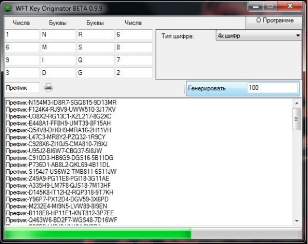Select key Префик-C910D3-HB6G9-DGS16-5B11DG
The height and width of the screenshot is (244, 308).
[60, 158]
